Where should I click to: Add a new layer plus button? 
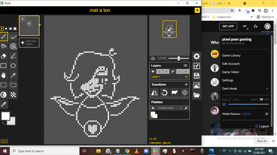coord(153,71)
